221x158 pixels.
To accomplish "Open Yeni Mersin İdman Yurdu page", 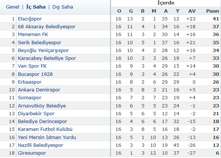I will point(47,137).
